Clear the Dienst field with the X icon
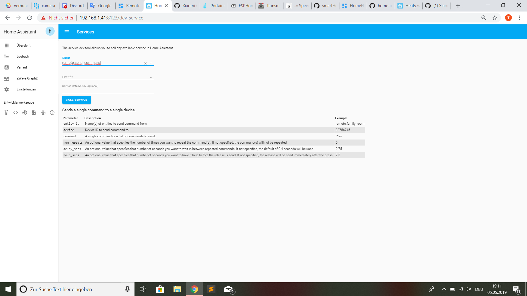This screenshot has width=527, height=296. click(145, 63)
